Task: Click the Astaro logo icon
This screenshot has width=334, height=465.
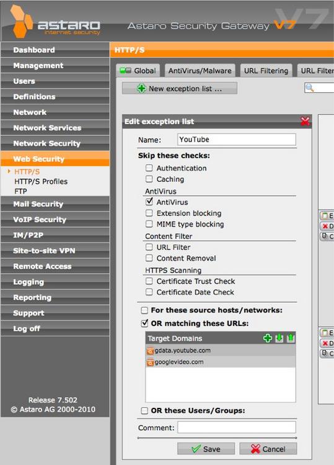Action: tap(21, 21)
